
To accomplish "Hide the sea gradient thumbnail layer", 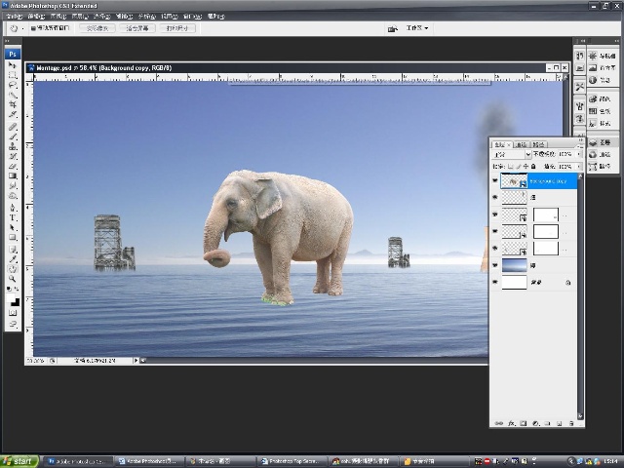I will [495, 265].
